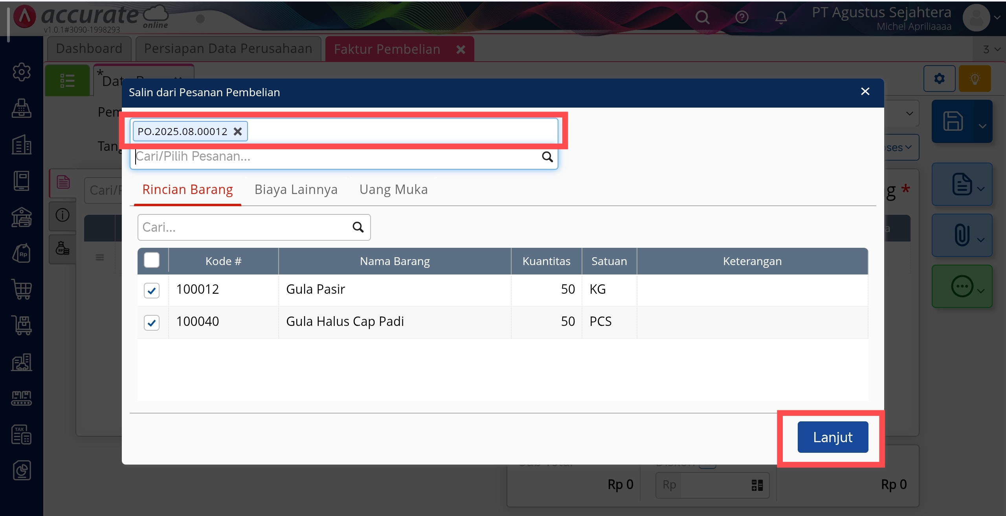Viewport: 1006px width, 516px height.
Task: Switch to the Biaya Lainnya tab
Action: click(x=296, y=190)
